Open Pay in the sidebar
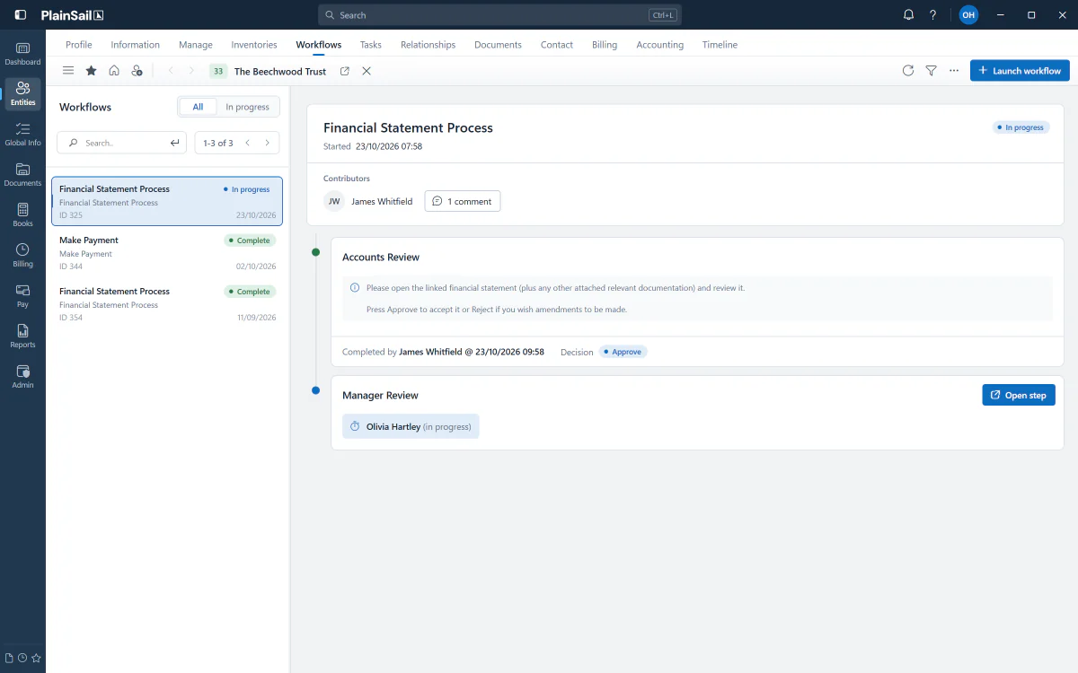1078x673 pixels. click(x=22, y=296)
